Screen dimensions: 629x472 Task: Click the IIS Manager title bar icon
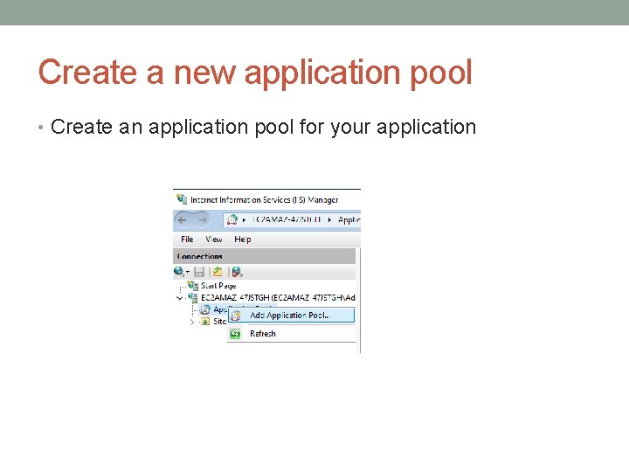tap(182, 199)
